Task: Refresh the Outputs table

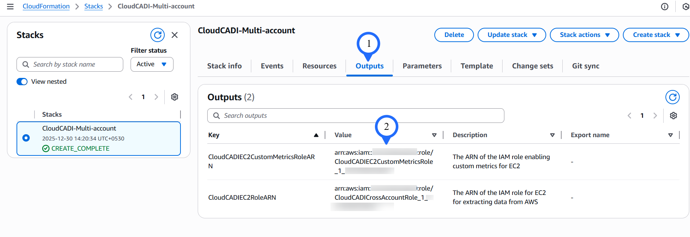Action: (x=672, y=97)
